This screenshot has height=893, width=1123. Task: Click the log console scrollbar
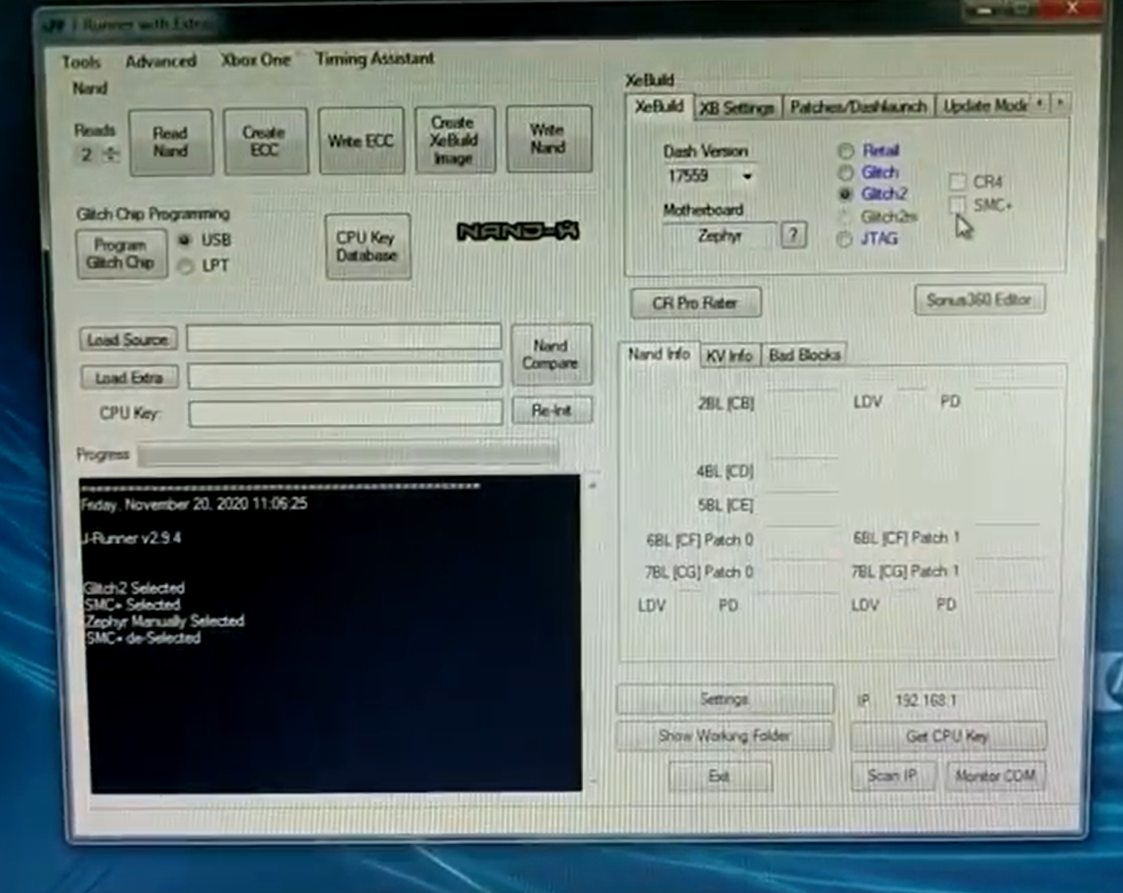coord(591,634)
